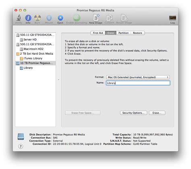Select the Erase tab

coord(111,33)
